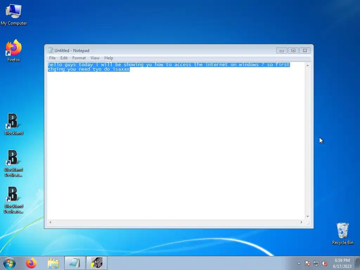Open Firefox from the taskbar
The image size is (360, 270).
click(x=31, y=263)
